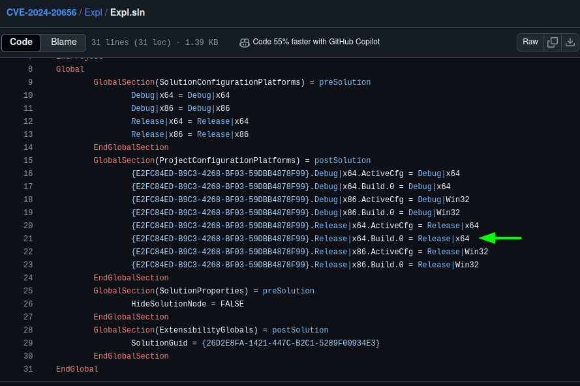Click line number 21
The width and height of the screenshot is (580, 386).
tap(28, 239)
